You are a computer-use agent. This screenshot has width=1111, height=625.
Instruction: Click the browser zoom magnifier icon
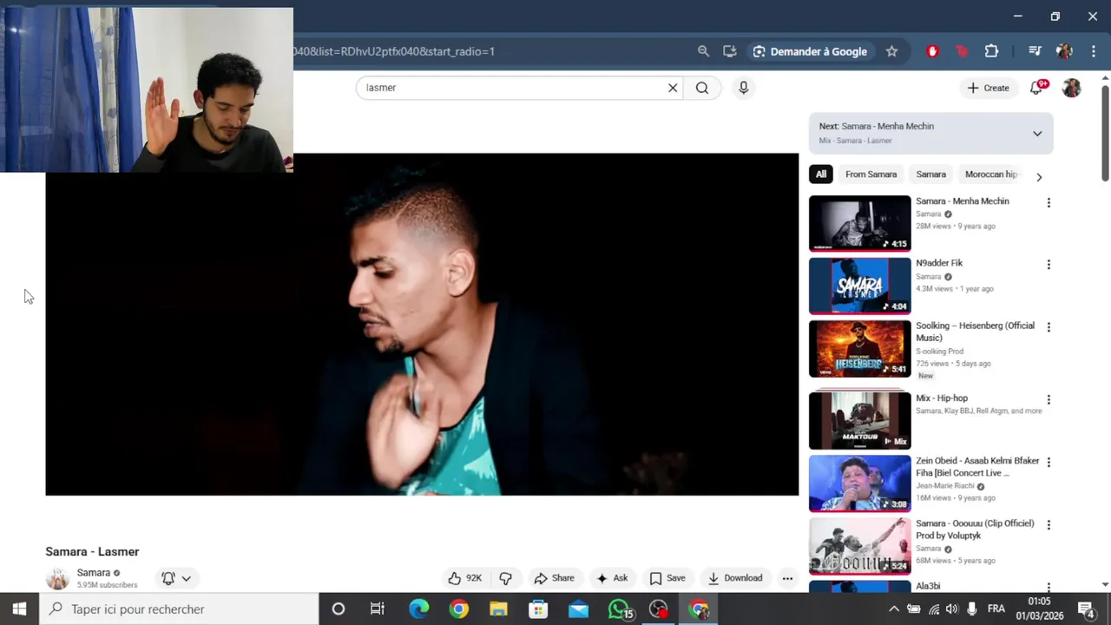coord(704,51)
